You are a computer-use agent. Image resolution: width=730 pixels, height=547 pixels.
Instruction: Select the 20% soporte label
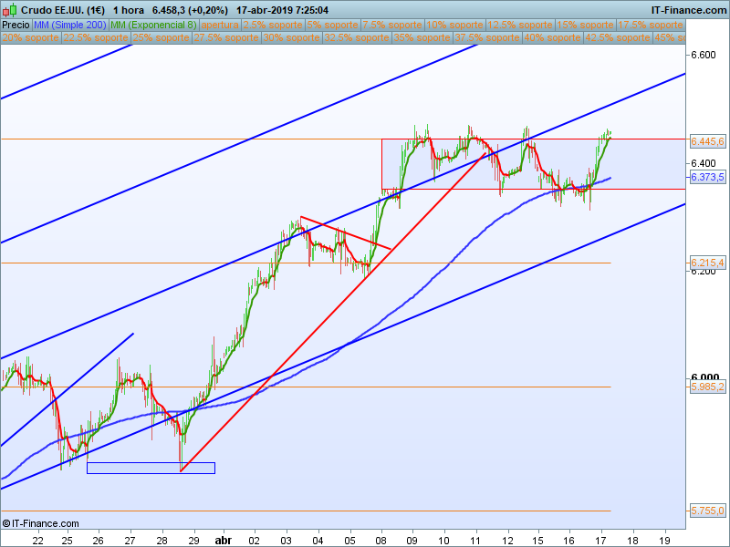31,37
